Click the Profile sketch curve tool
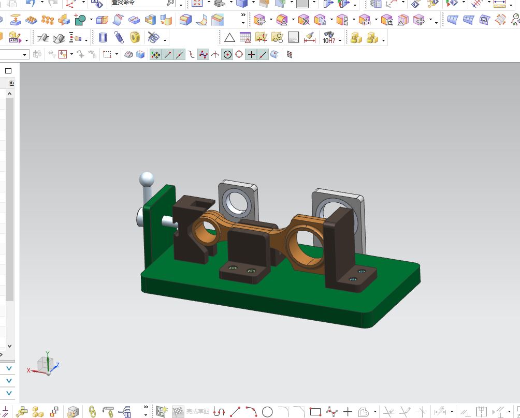The image size is (520, 418). (219, 412)
